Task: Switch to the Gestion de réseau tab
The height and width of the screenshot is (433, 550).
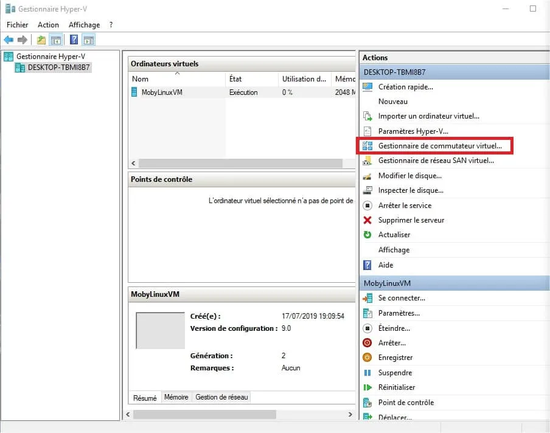Action: [x=221, y=397]
